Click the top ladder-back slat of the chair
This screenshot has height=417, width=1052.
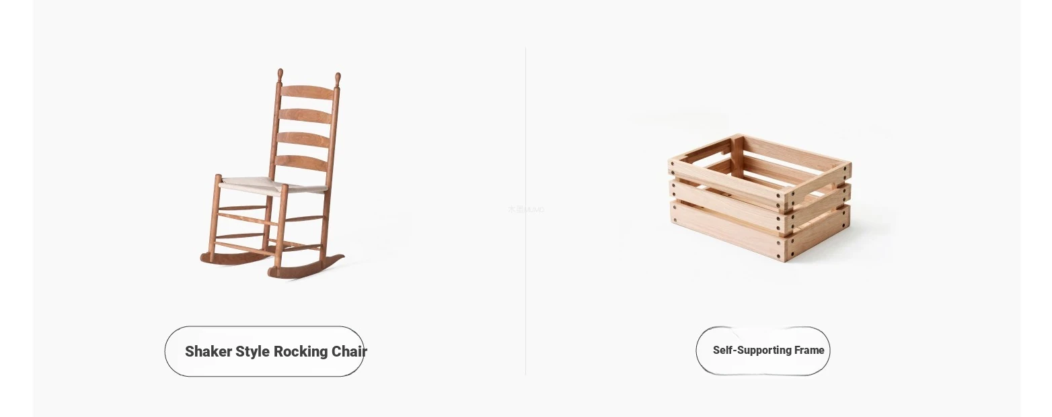coord(306,92)
